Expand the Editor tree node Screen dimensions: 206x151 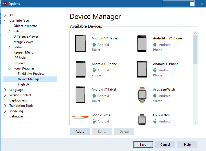click(x=9, y=47)
